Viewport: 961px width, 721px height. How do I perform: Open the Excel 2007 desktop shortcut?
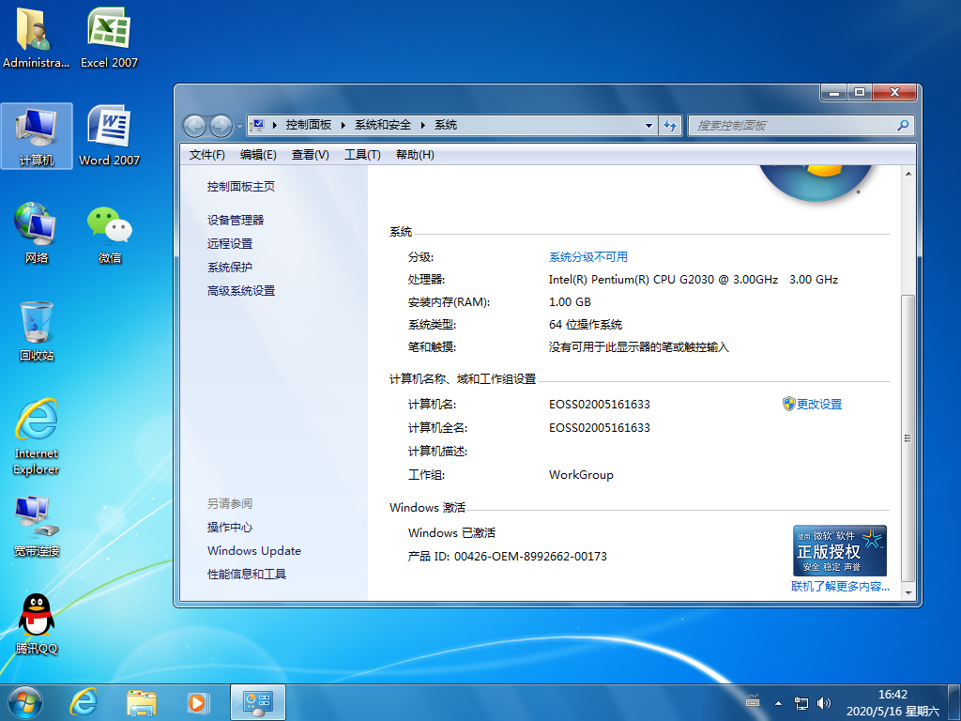[x=109, y=38]
